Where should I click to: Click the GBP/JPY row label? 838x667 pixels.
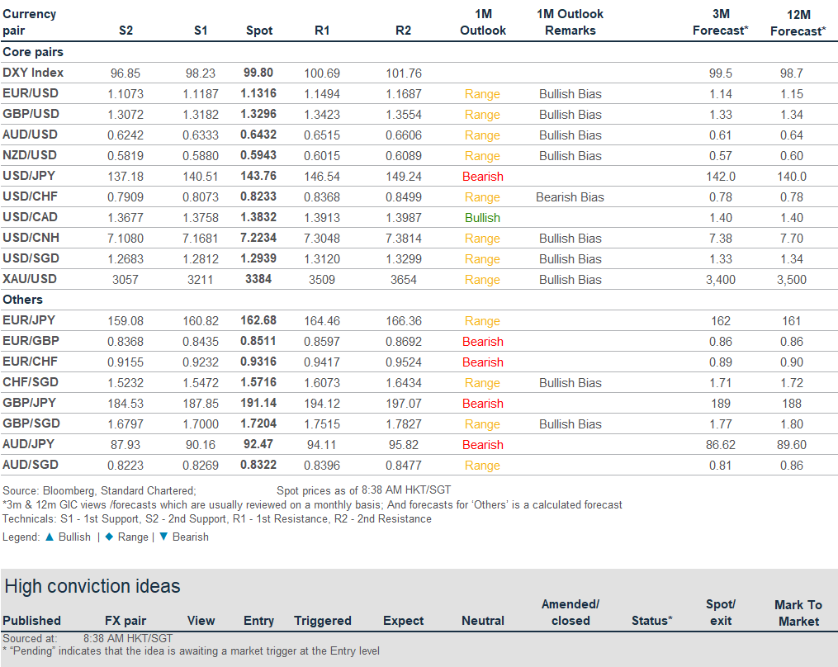click(30, 403)
